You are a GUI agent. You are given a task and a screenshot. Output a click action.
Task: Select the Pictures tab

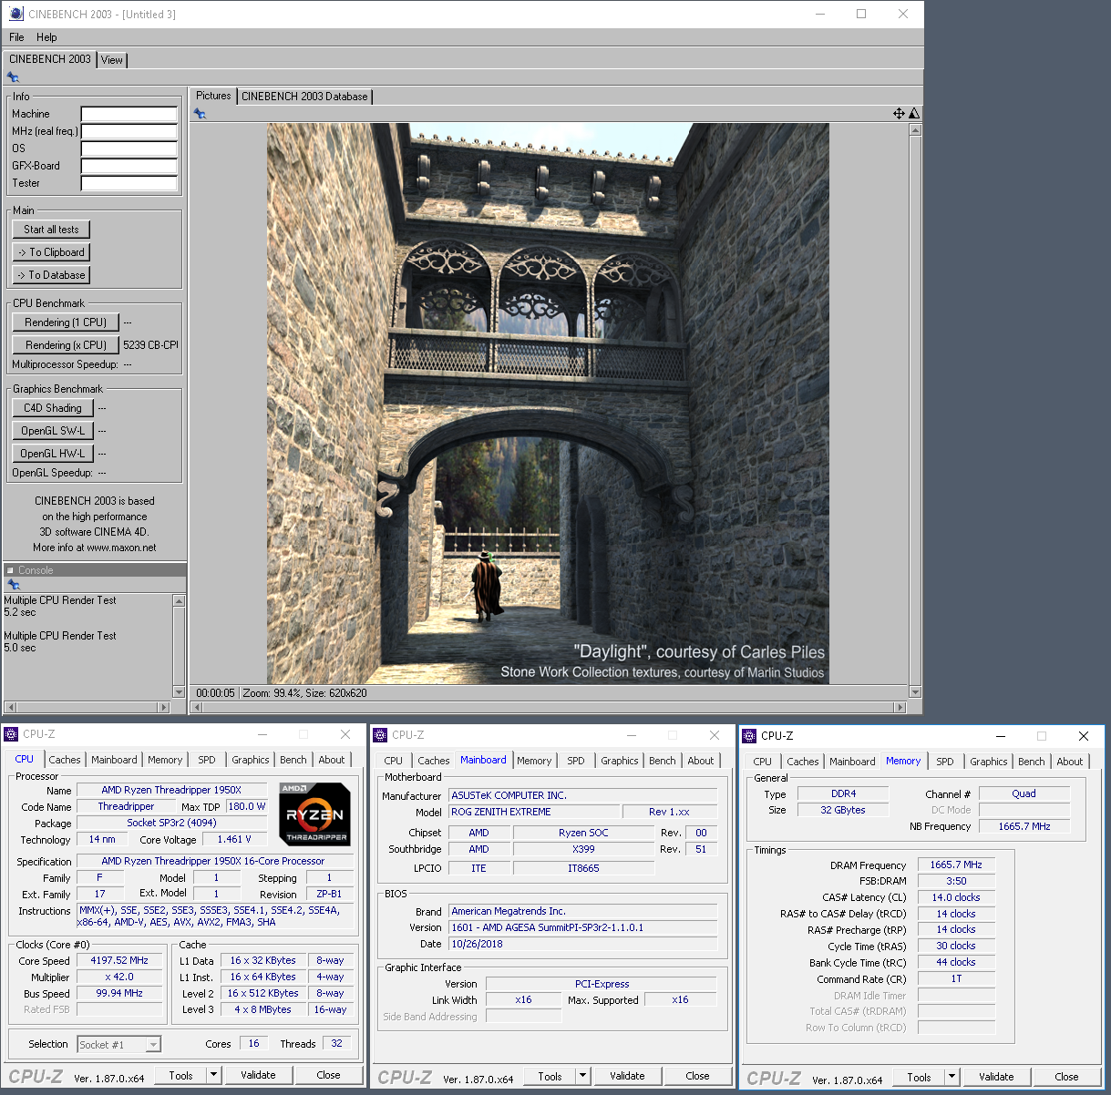[213, 96]
